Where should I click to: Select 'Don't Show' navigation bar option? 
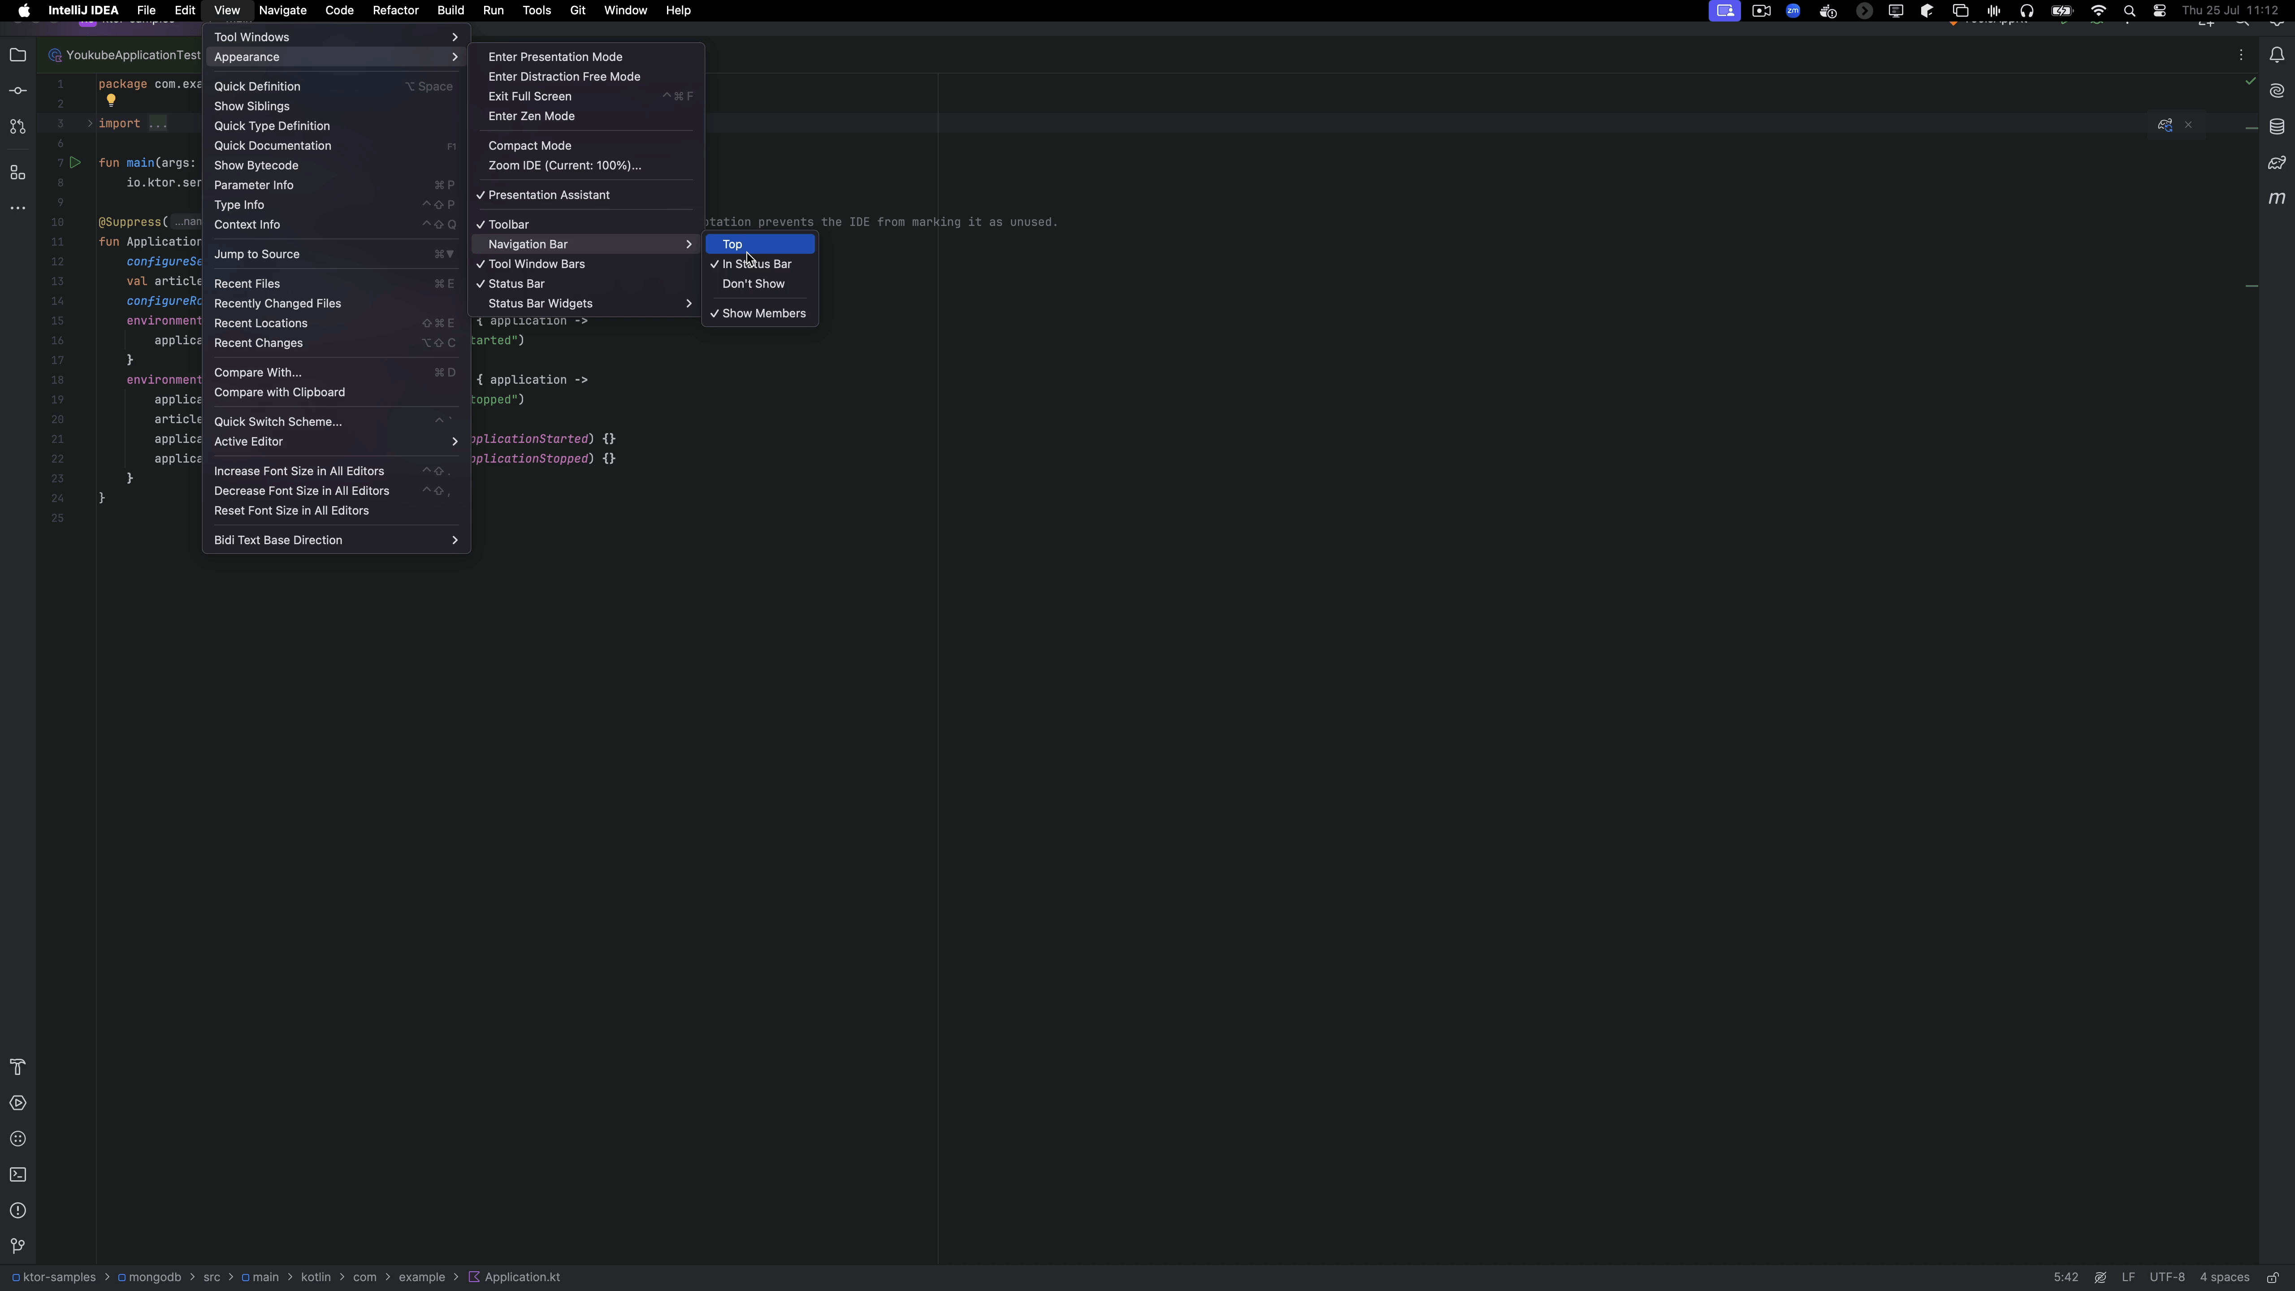point(753,284)
